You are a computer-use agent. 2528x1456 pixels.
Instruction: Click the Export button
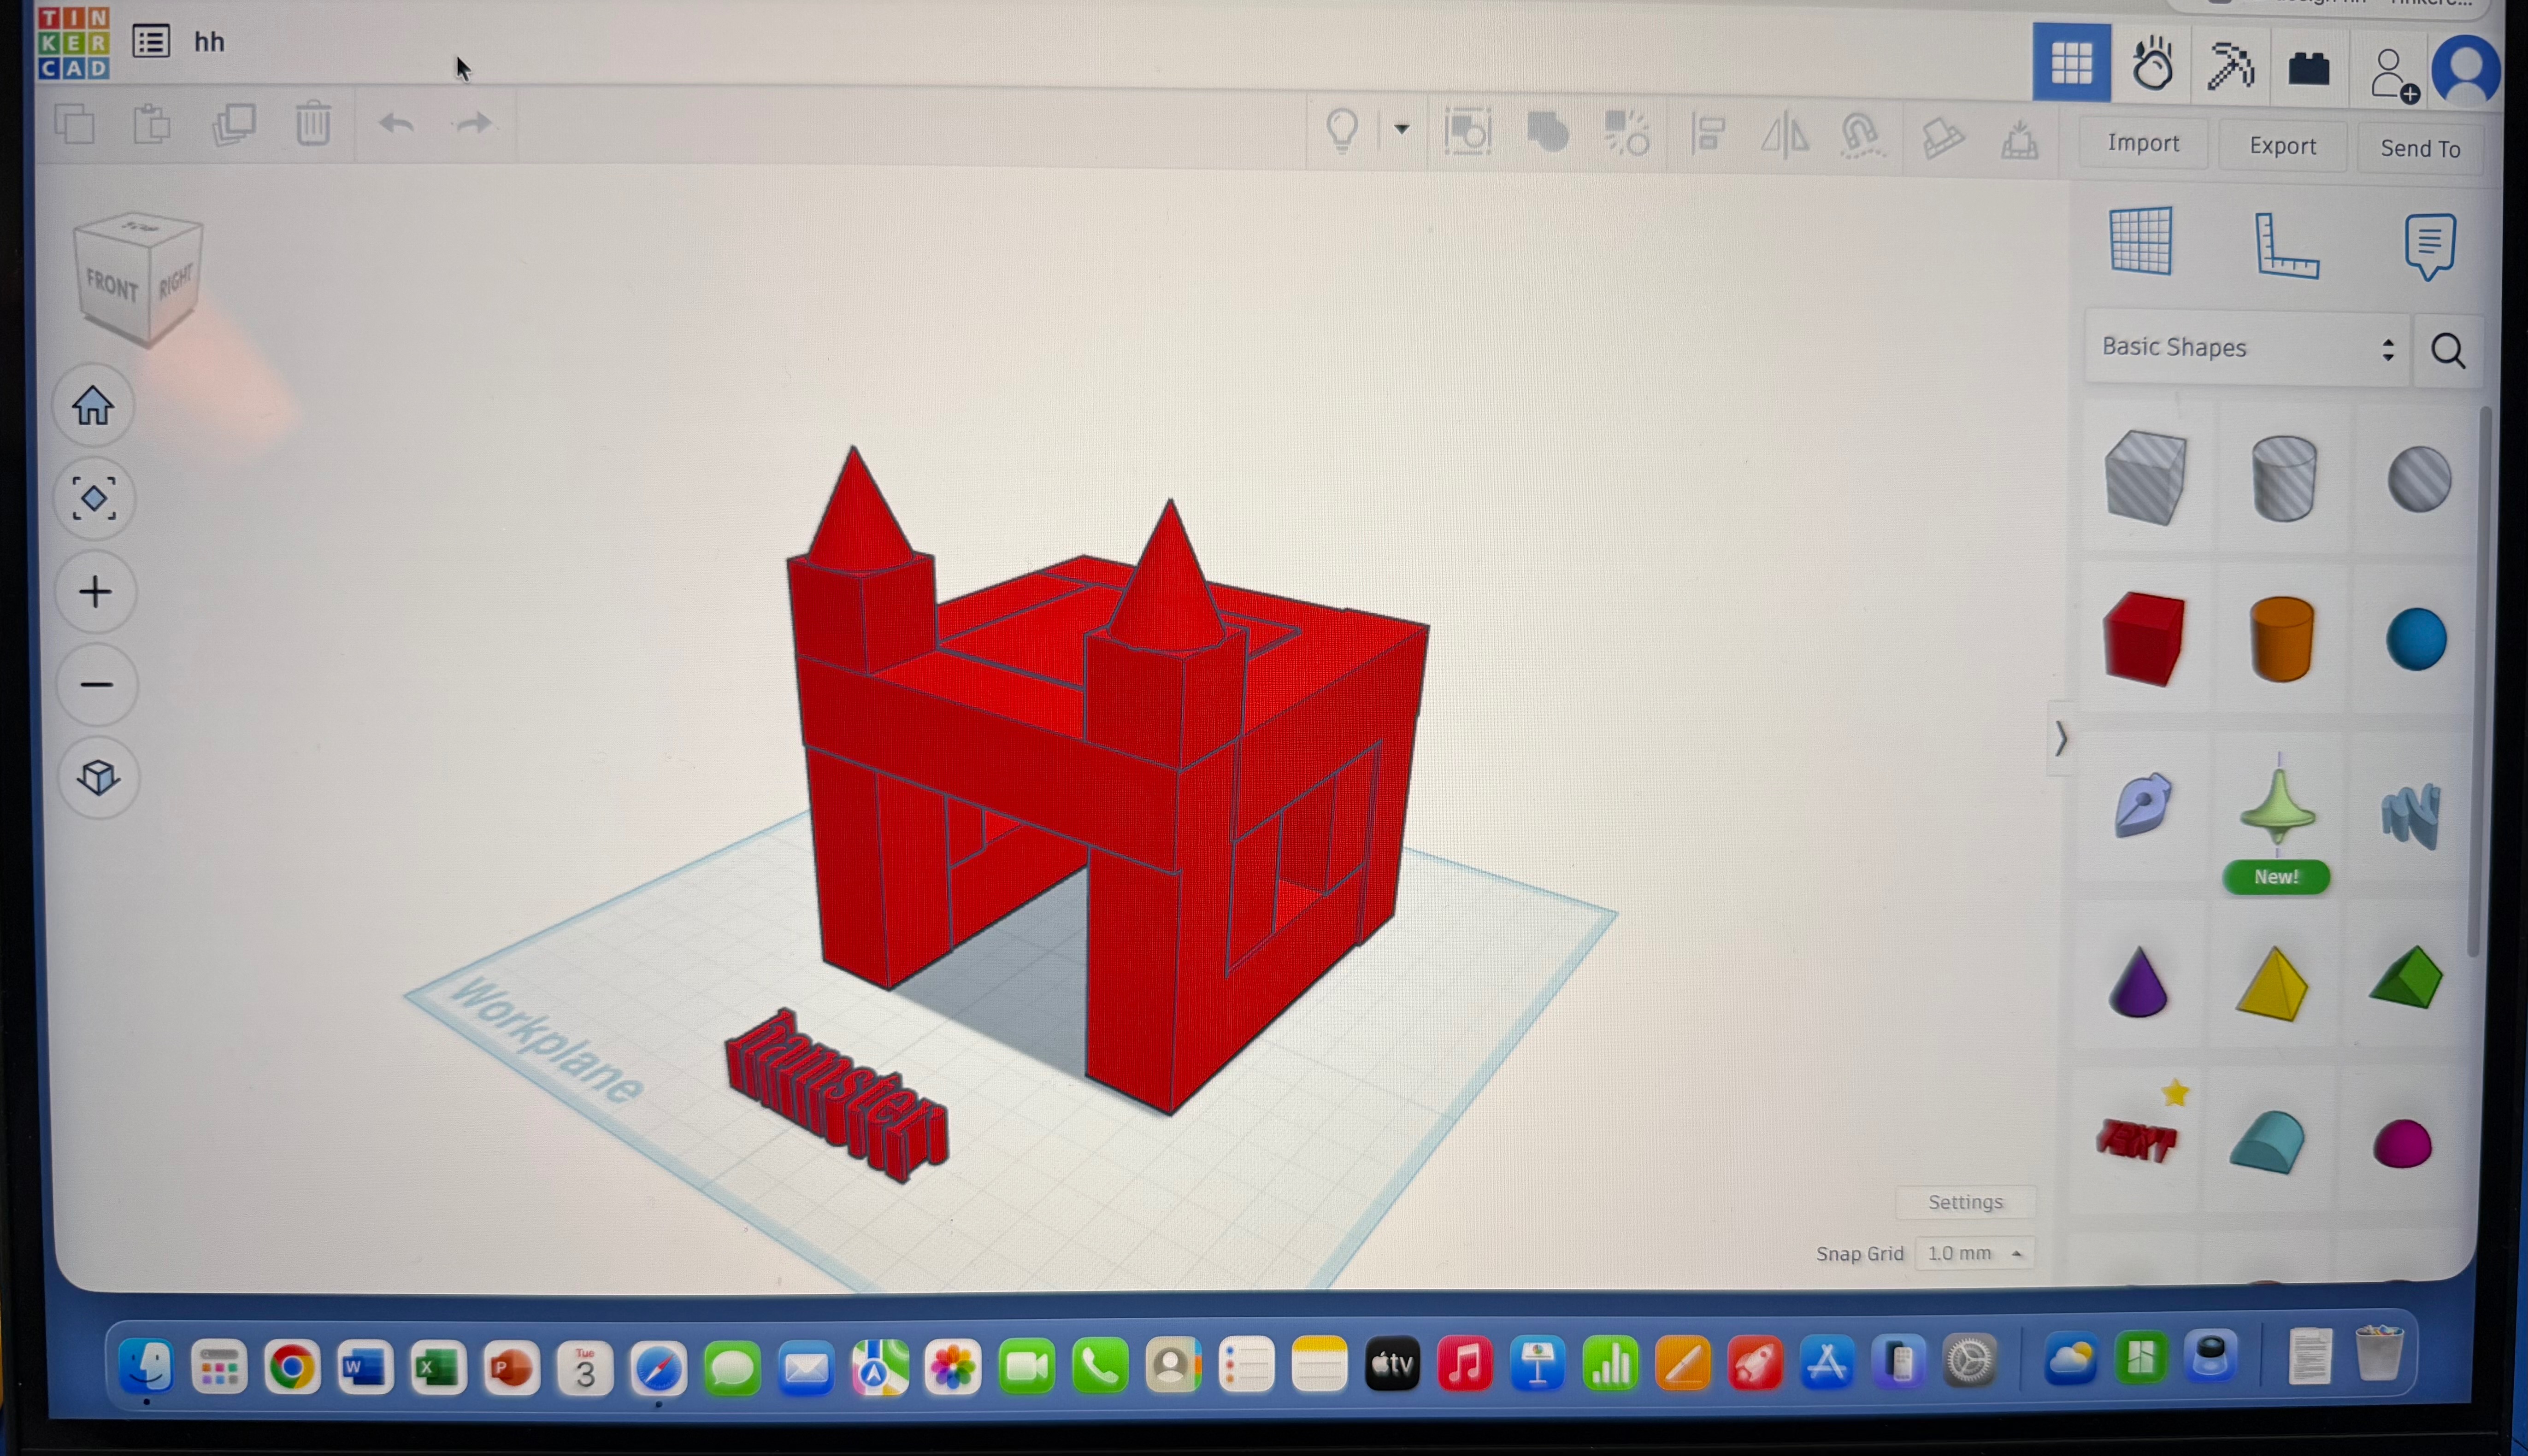[2282, 146]
